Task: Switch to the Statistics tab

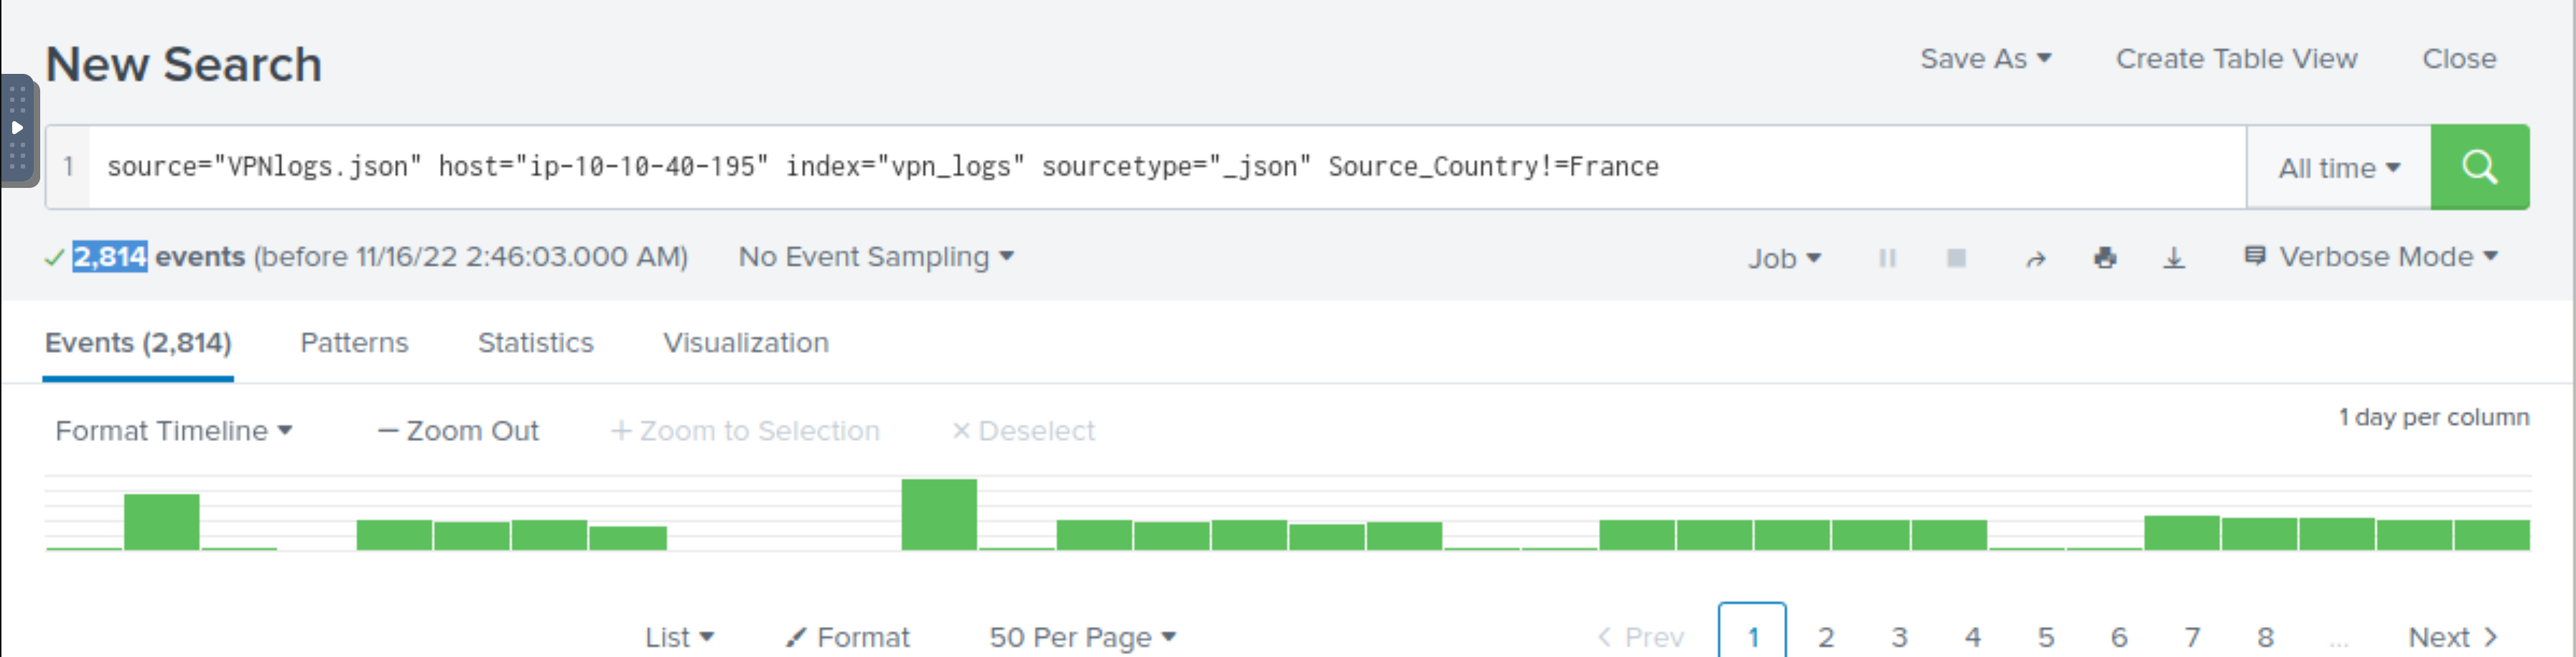Action: point(536,342)
